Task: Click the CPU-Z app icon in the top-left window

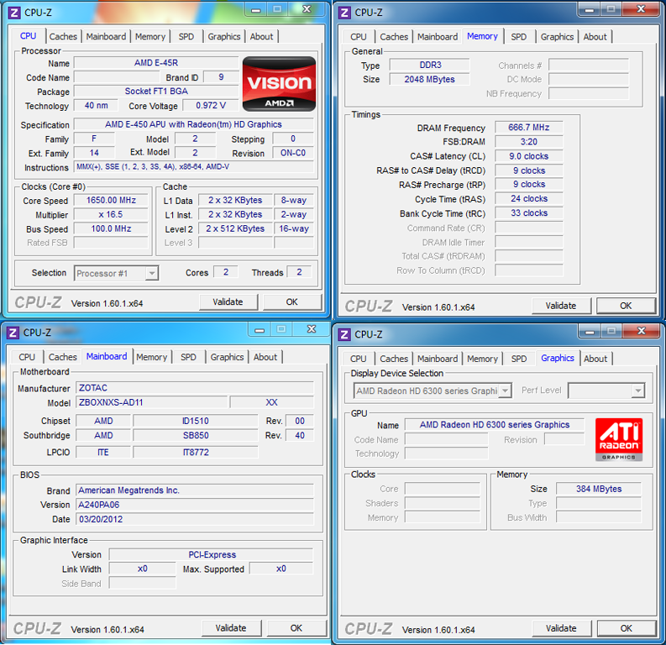Action: coord(14,13)
